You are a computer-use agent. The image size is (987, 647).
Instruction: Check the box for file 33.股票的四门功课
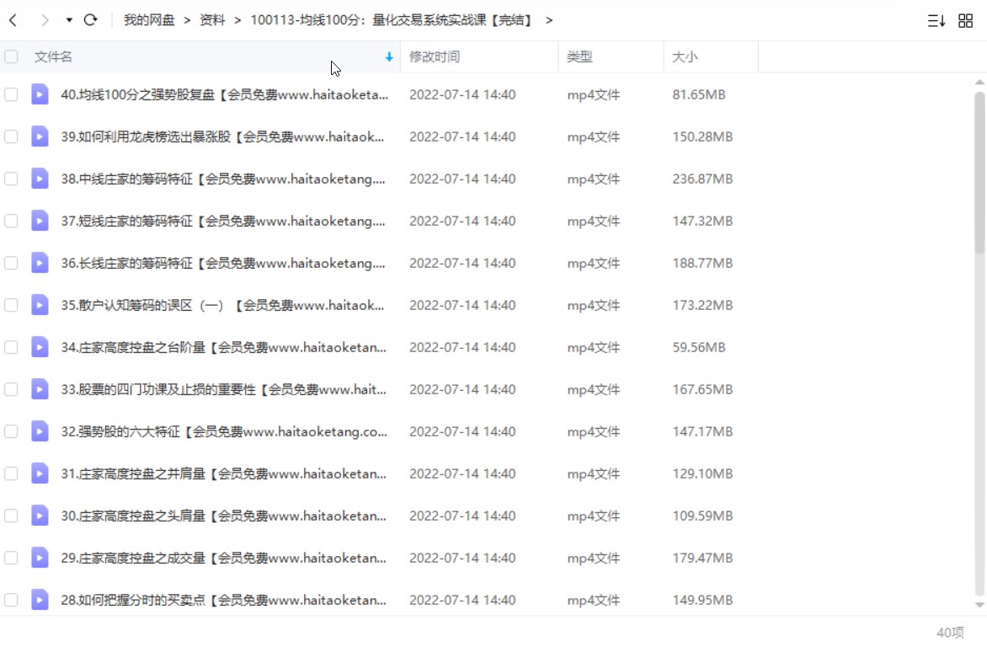click(11, 389)
